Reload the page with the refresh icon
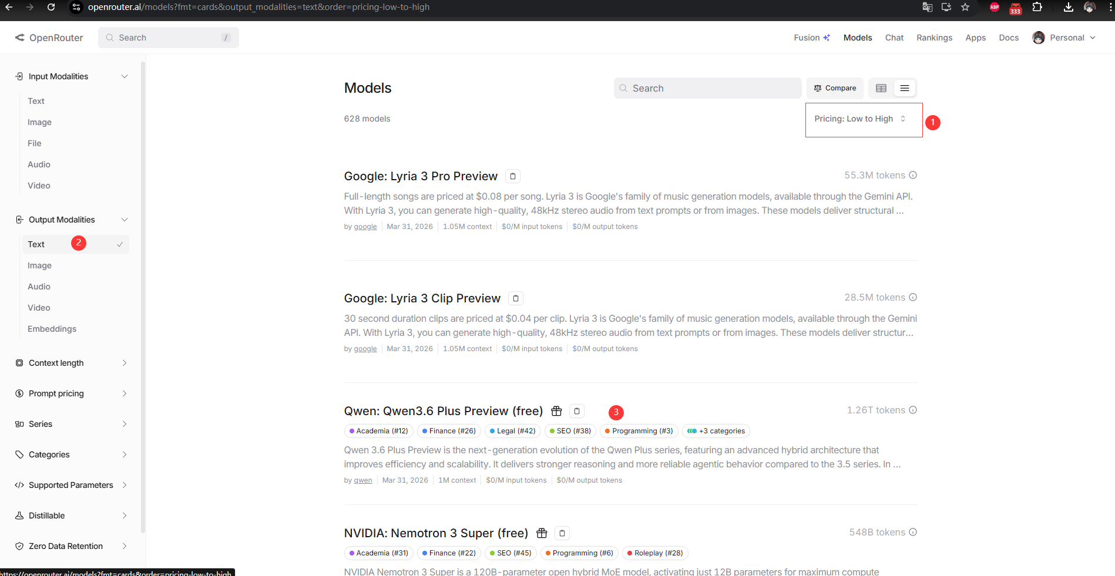Viewport: 1115px width, 576px height. pyautogui.click(x=51, y=7)
